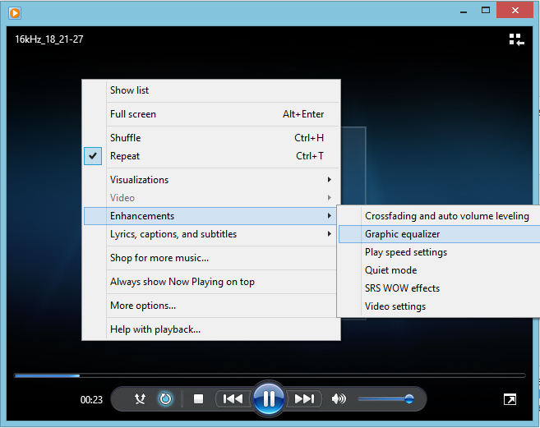Pause the playing track
Image resolution: width=540 pixels, height=428 pixels.
click(269, 398)
